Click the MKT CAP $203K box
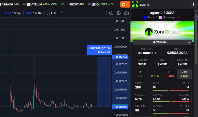The height and width of the screenshot is (117, 198). pyautogui.click(x=182, y=62)
